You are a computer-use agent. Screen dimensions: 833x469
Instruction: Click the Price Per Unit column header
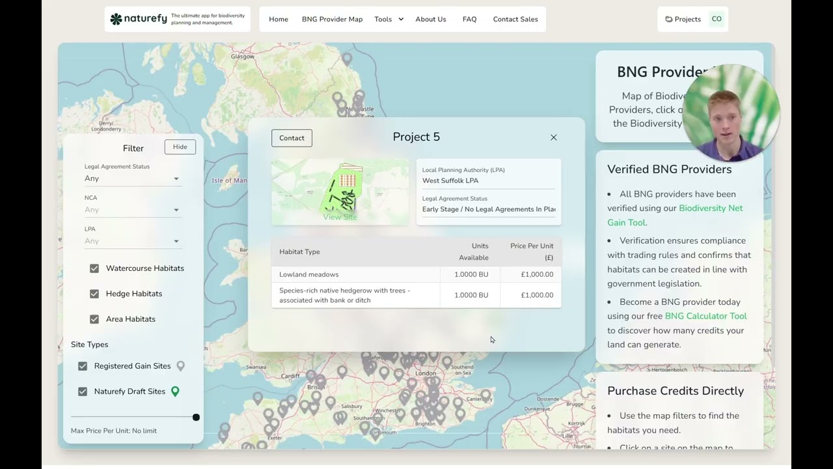click(x=532, y=251)
